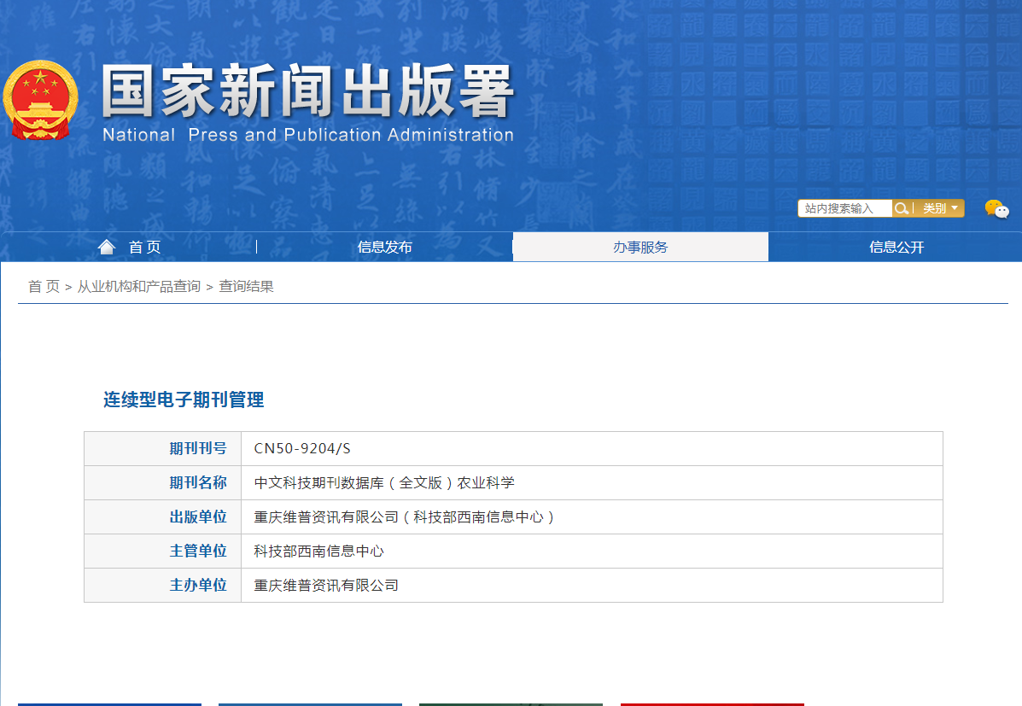
Task: Type in the 站内搜索输入 search field
Action: point(844,208)
